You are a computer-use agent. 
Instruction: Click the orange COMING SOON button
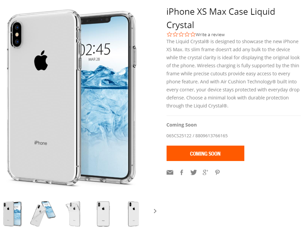205,153
